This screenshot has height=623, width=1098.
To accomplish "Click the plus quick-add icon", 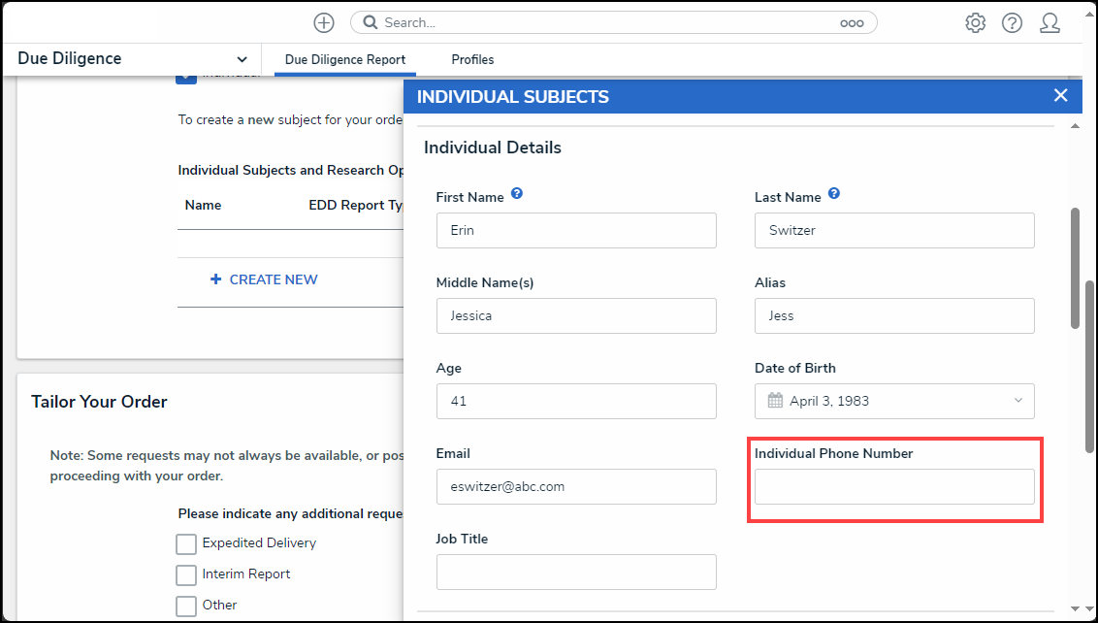I will click(324, 22).
